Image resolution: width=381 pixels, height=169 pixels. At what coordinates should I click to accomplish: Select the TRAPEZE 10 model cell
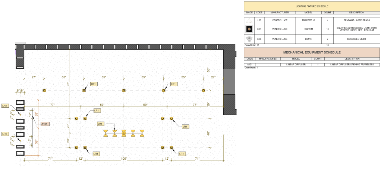tap(305, 20)
